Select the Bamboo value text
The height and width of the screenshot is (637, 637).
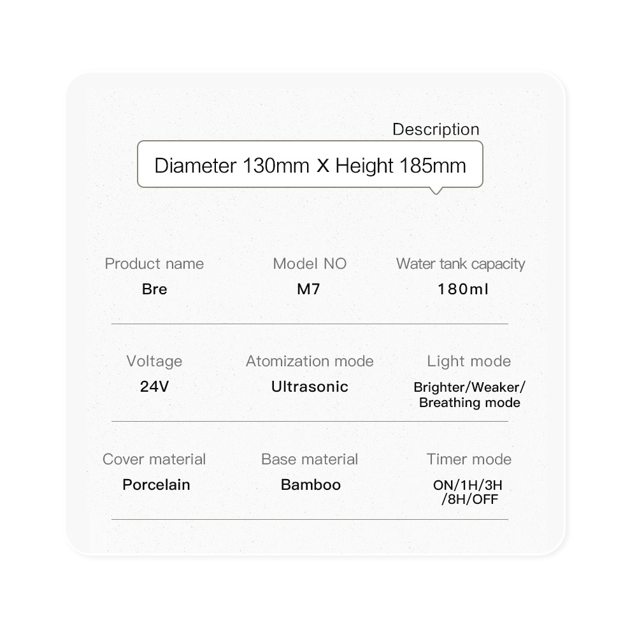tap(311, 485)
